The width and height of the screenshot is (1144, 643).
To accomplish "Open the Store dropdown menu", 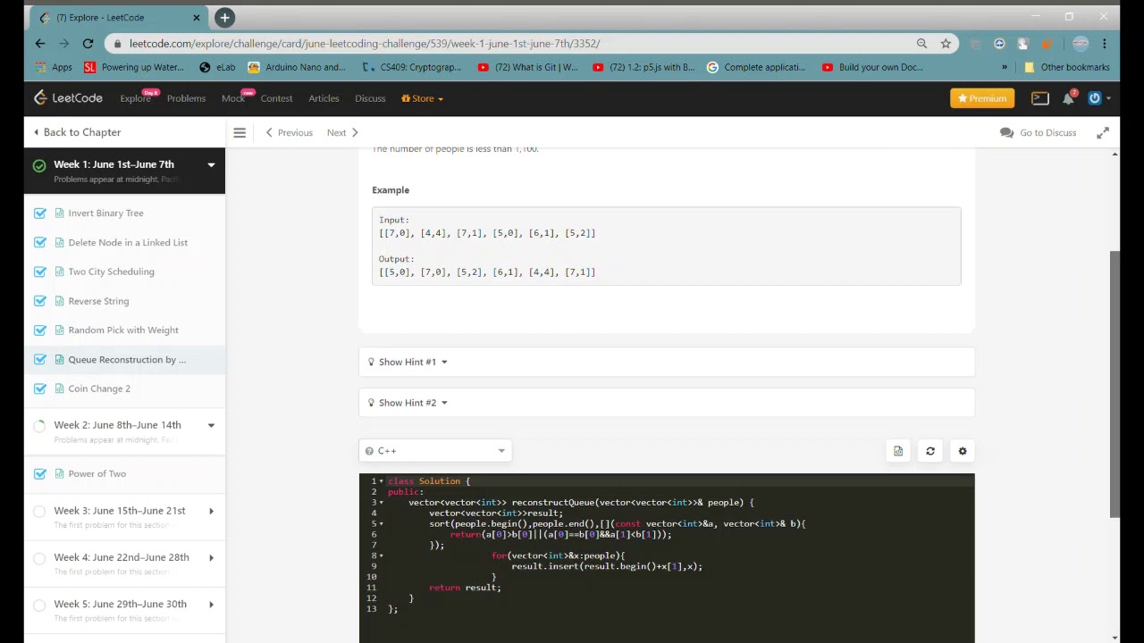I will tap(422, 98).
